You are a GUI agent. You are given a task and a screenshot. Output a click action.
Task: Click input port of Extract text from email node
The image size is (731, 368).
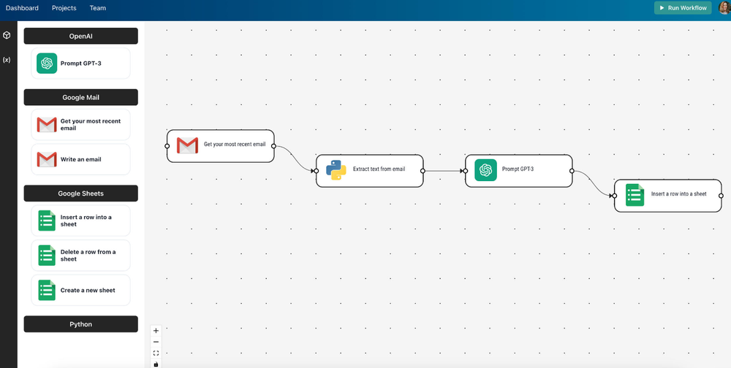tap(316, 171)
